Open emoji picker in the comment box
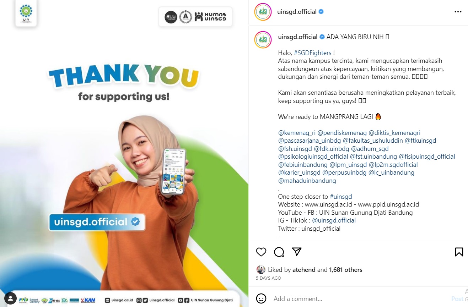Viewport: 468px width, 307px height. [x=261, y=298]
